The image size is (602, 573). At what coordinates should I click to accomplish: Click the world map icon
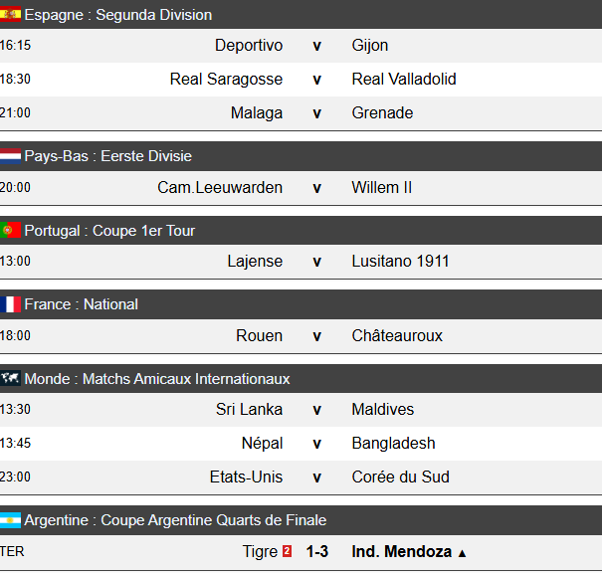[x=11, y=379]
